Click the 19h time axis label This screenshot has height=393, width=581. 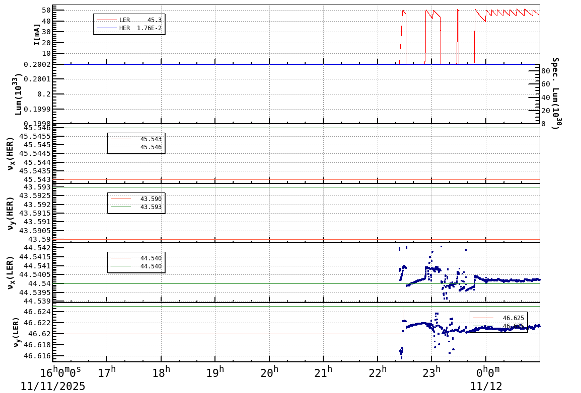[215, 371]
